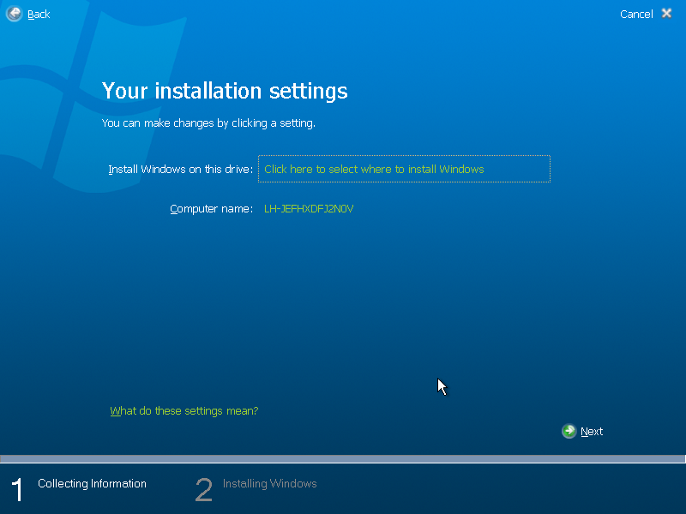The width and height of the screenshot is (686, 514).
Task: Click the Back arrow icon
Action: coord(14,14)
